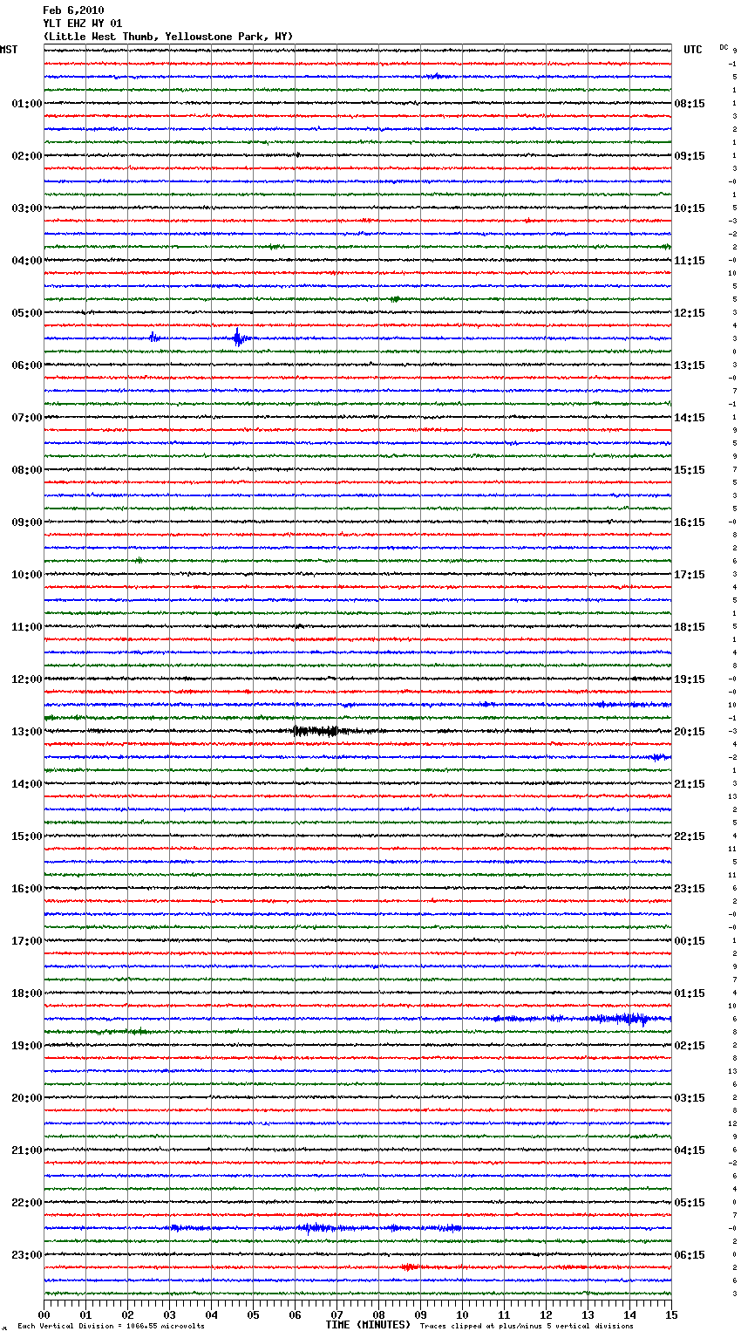The image size is (741, 1338).
Task: Click the '06:15' UTC time label
Action: click(690, 1255)
